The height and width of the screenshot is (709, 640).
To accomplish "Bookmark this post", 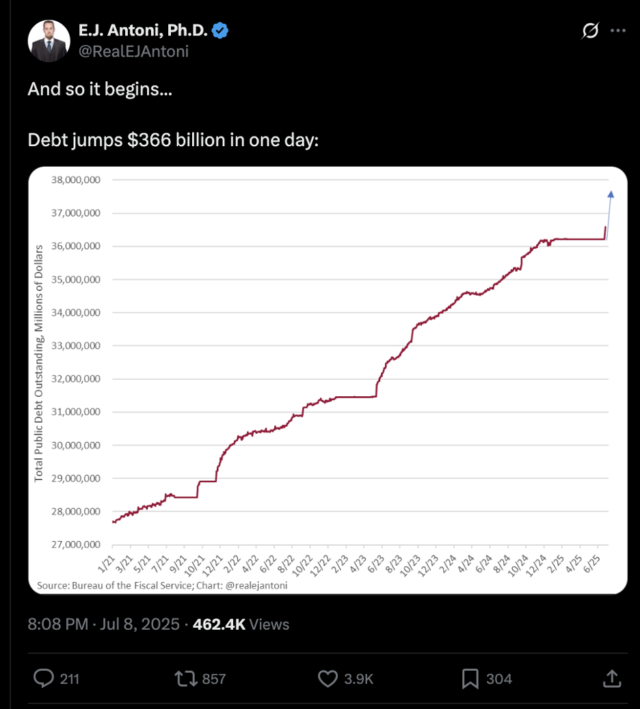I will point(470,678).
